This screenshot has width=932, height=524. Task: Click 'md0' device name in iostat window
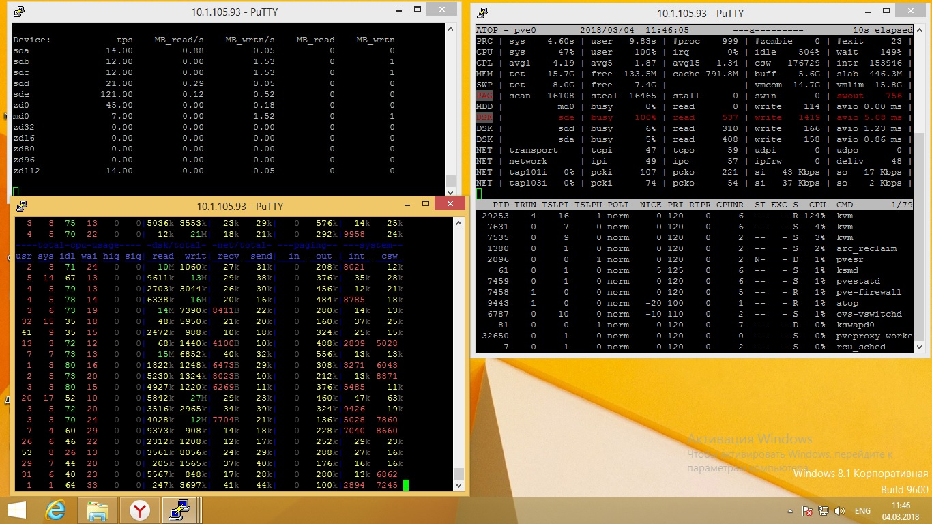point(21,116)
